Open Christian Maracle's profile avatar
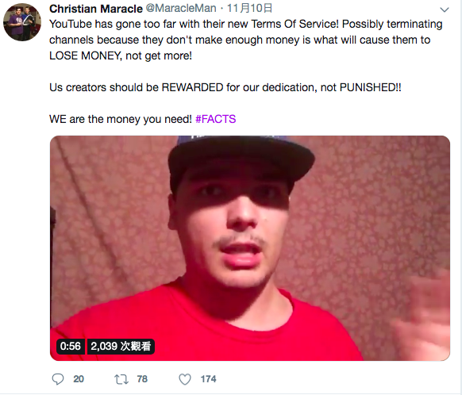Viewport: 462px width, 395px height. pyautogui.click(x=22, y=22)
